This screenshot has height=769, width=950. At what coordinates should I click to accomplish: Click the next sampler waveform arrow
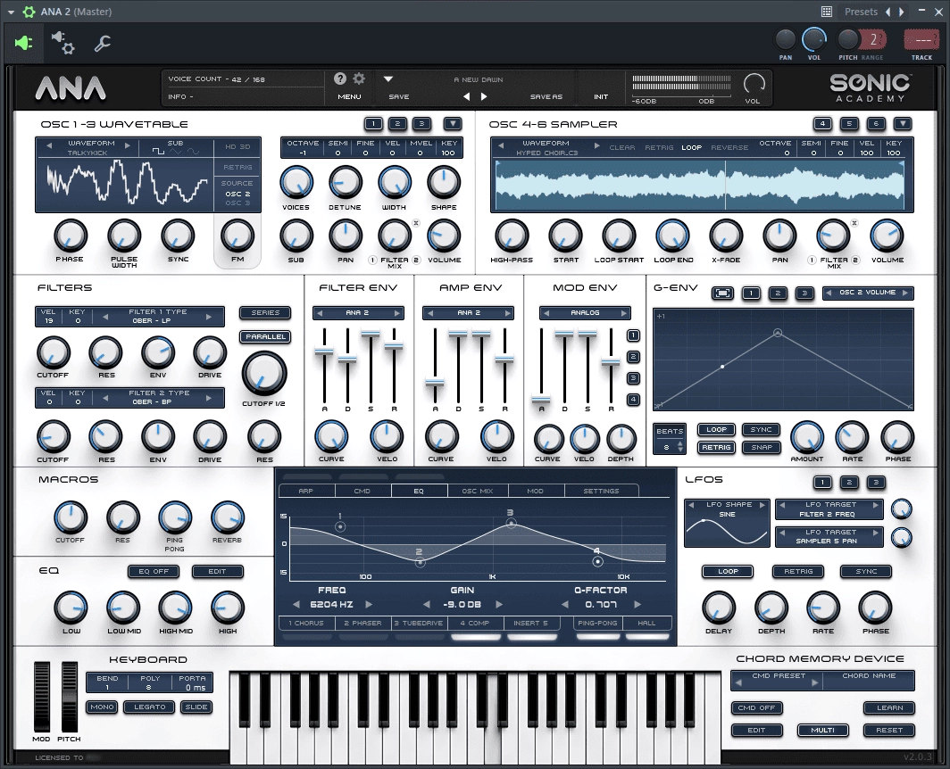596,145
